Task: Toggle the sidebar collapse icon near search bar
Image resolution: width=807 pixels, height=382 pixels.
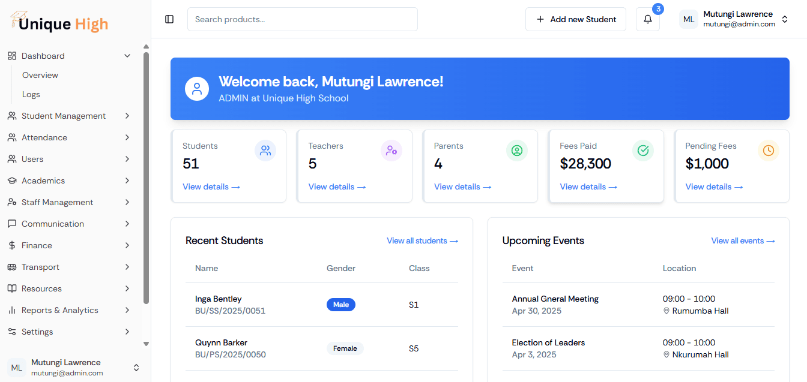Action: [x=169, y=19]
